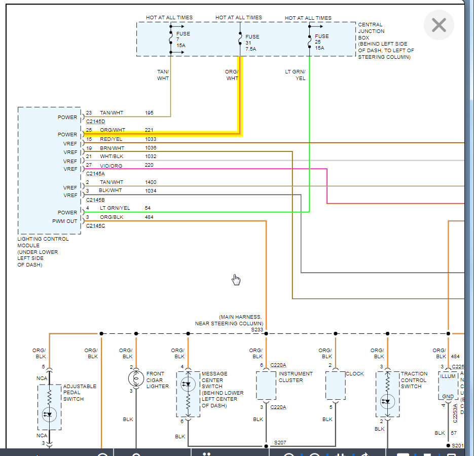474x456 pixels.
Task: Click LT GRN/YEL label below Fuse 25
Action: 296,75
